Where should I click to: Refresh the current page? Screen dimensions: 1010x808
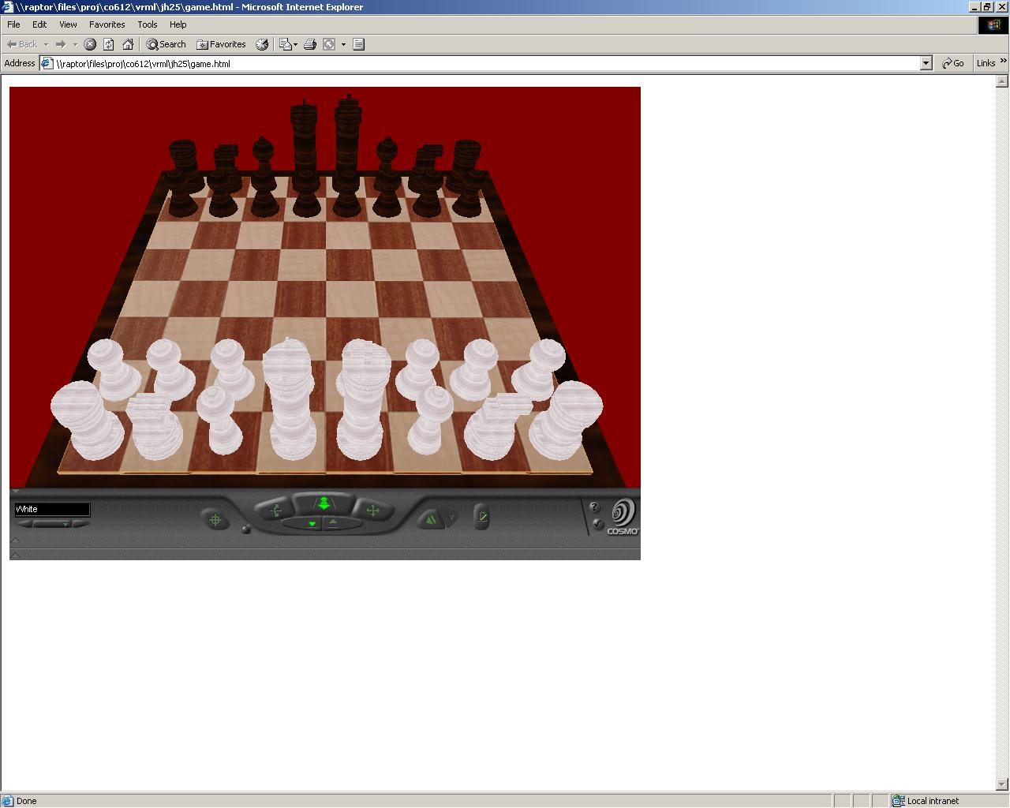(x=109, y=44)
